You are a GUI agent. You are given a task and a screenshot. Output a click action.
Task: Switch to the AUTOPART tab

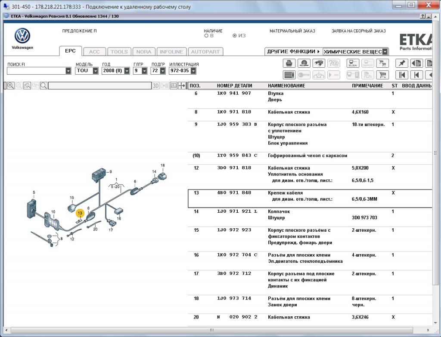tap(205, 52)
